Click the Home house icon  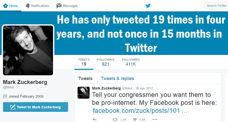tap(5, 6)
